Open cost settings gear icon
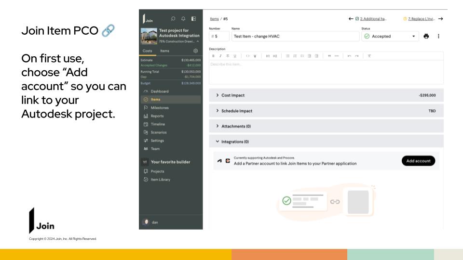 (195, 51)
